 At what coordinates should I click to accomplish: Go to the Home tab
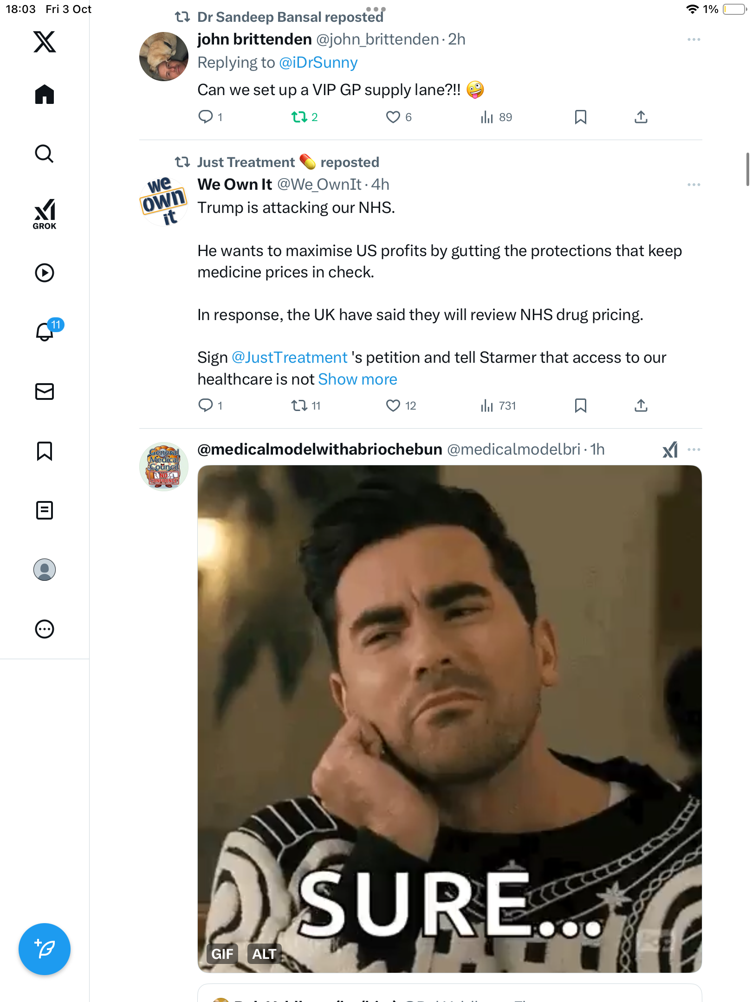coord(45,95)
